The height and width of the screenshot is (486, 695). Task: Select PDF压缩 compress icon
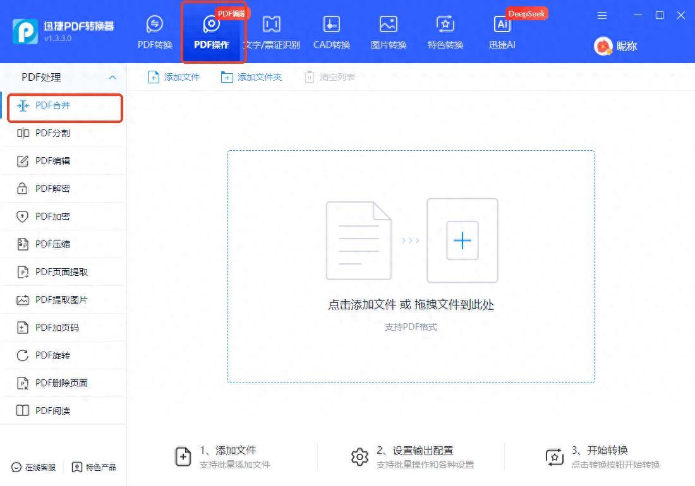click(x=23, y=244)
